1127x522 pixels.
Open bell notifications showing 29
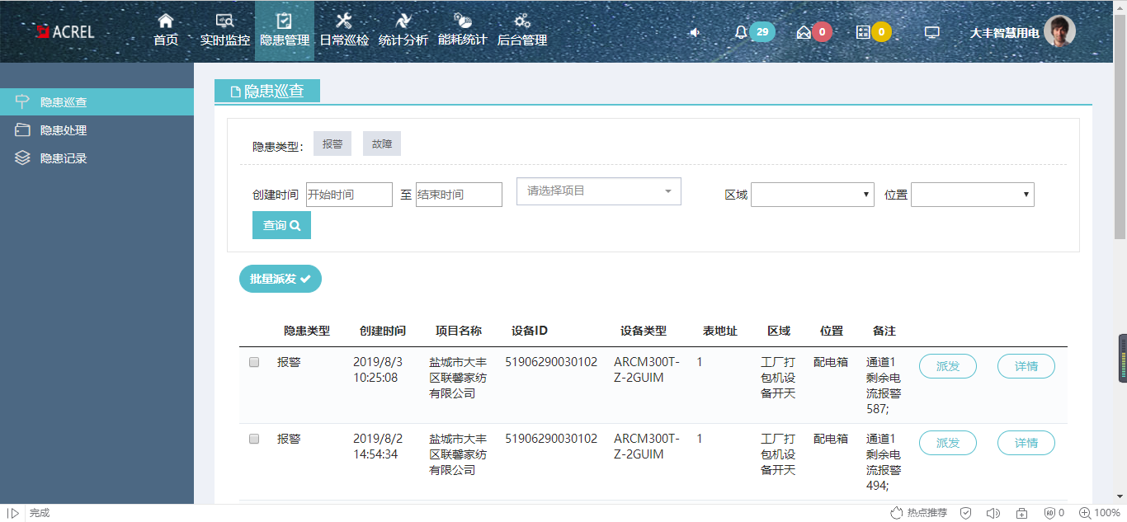pos(753,32)
